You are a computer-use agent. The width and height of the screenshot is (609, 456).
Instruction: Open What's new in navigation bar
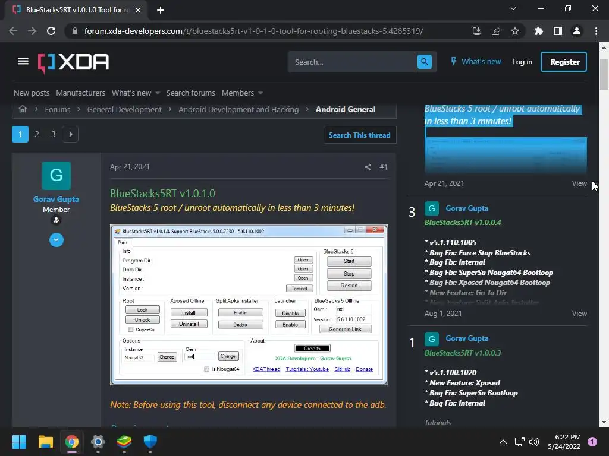point(131,93)
